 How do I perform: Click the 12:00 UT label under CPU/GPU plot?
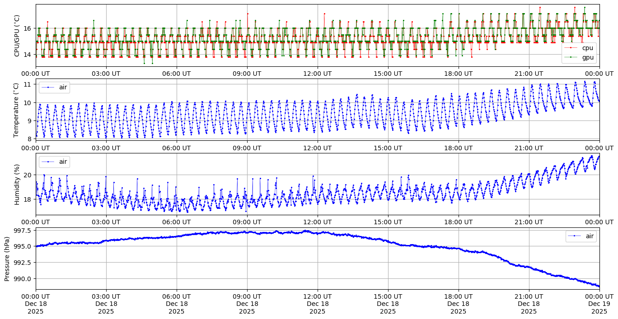click(x=317, y=74)
